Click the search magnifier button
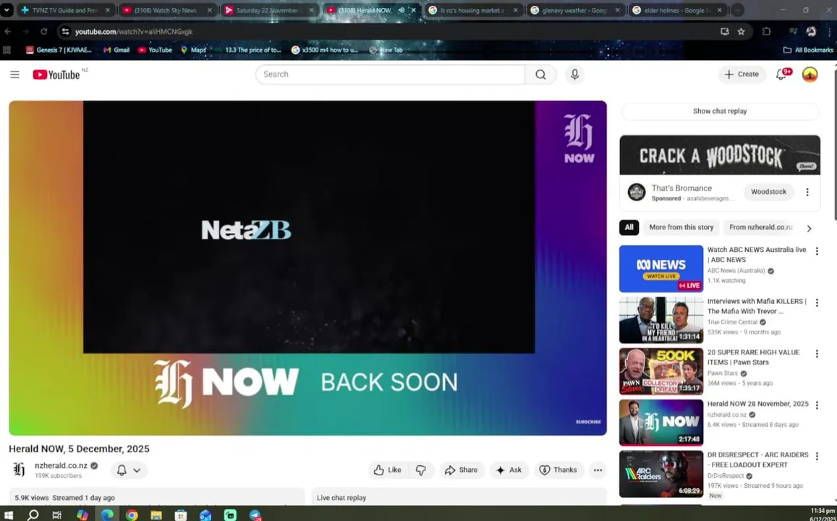 [540, 75]
